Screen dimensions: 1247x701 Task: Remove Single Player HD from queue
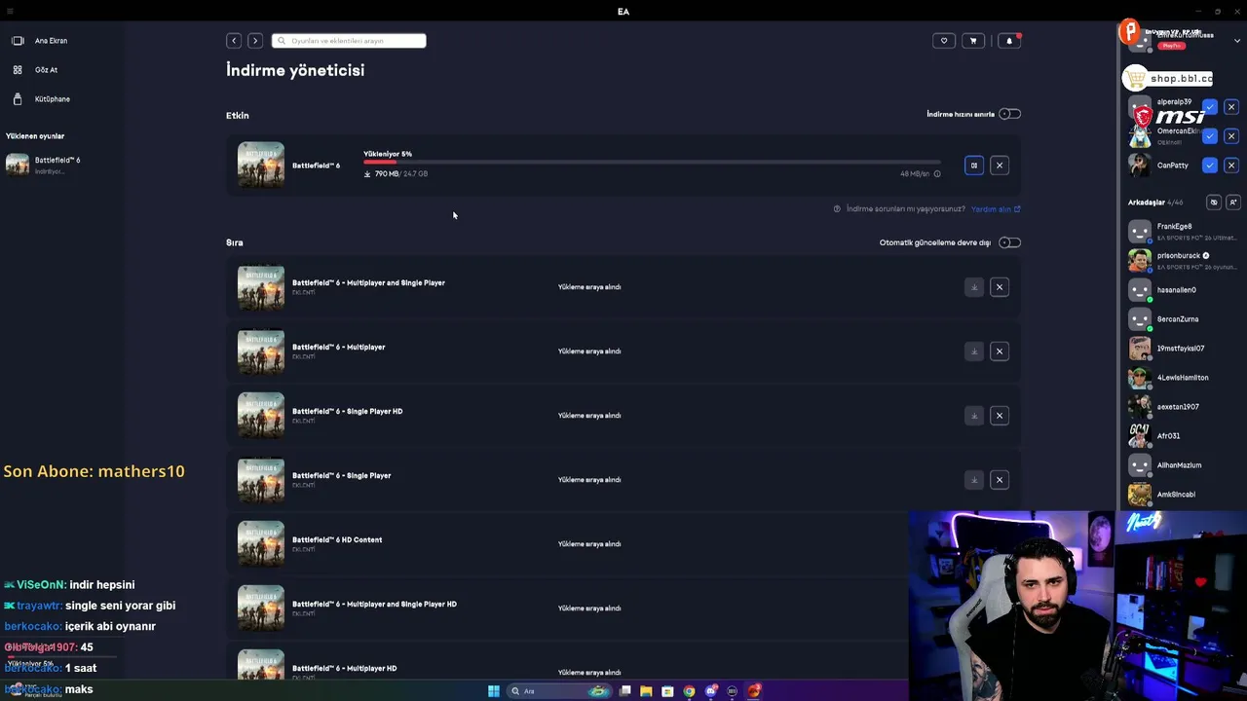[x=1000, y=416]
